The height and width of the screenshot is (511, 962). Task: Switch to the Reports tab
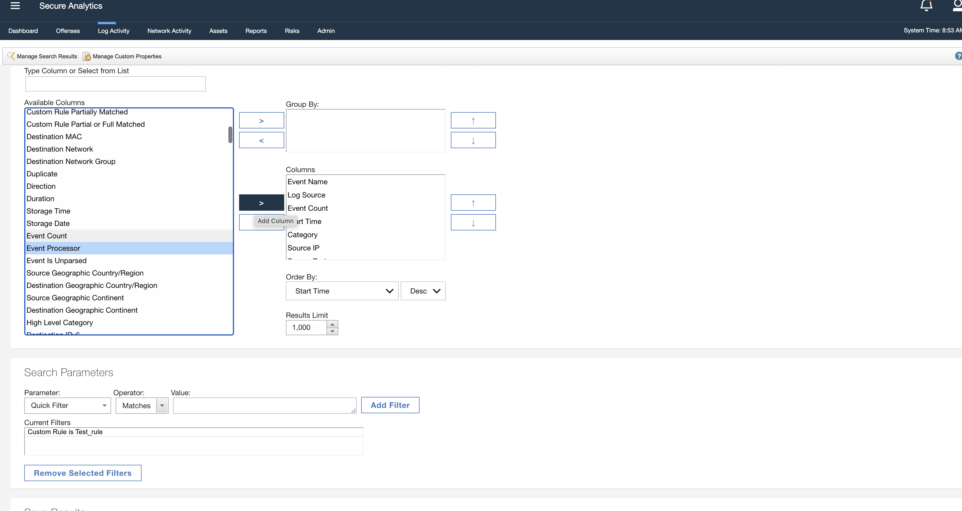256,31
